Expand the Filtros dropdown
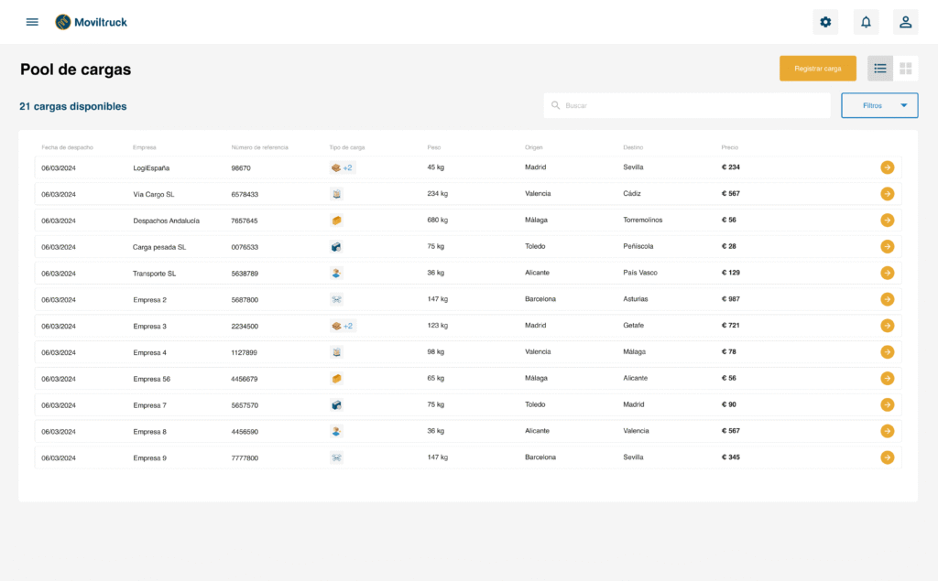 tap(879, 105)
